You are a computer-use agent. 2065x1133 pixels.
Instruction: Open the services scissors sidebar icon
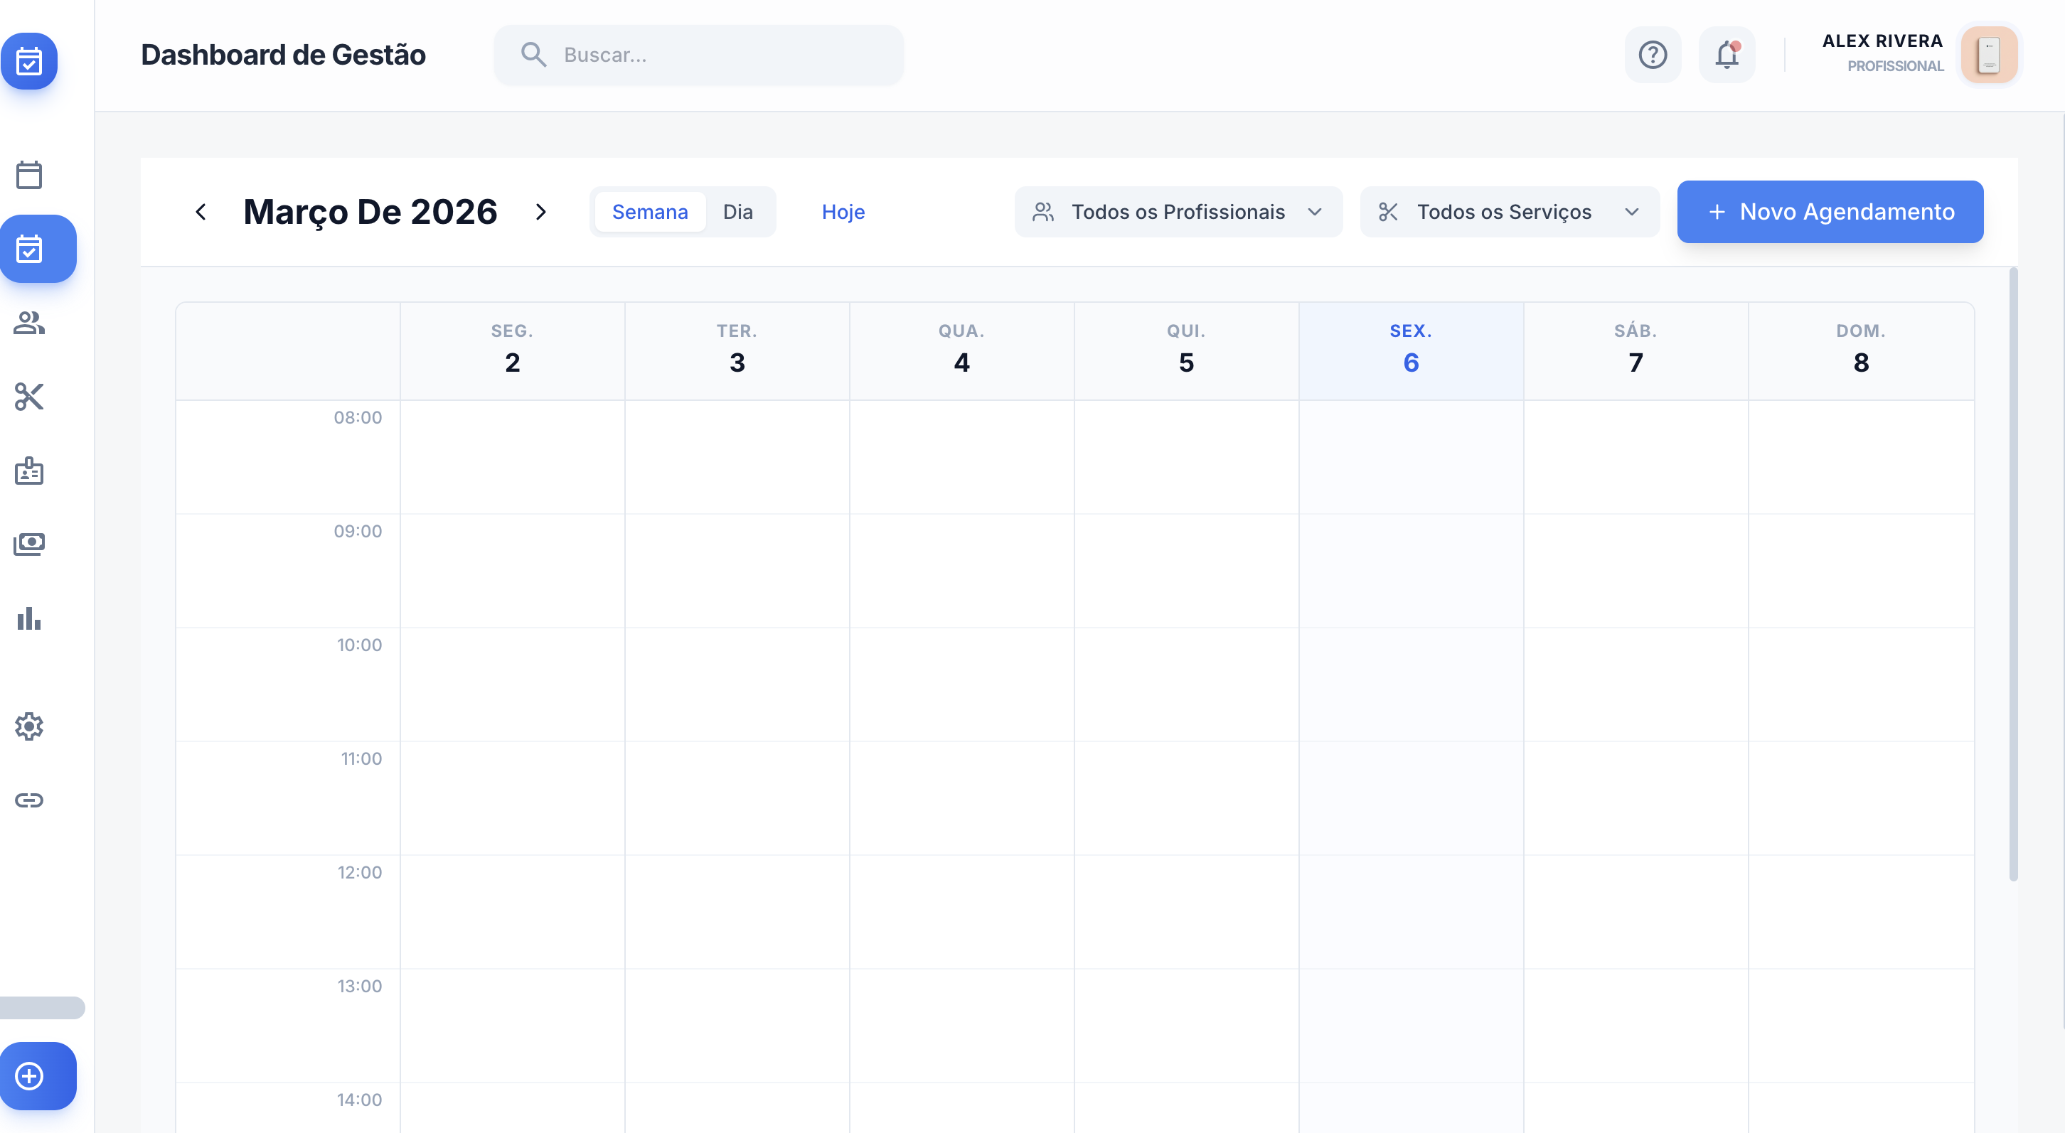(30, 397)
